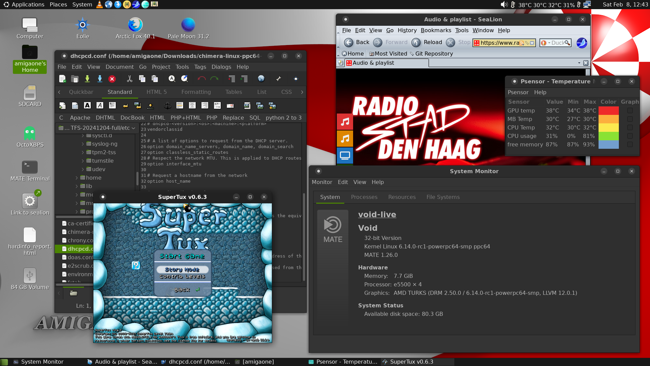The image size is (650, 366).
Task: Click Story Mode in SuperTux menu
Action: [182, 270]
